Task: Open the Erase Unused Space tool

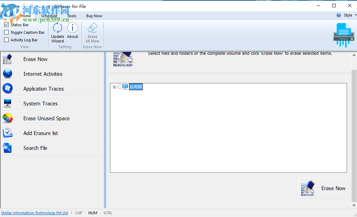Action: point(47,118)
